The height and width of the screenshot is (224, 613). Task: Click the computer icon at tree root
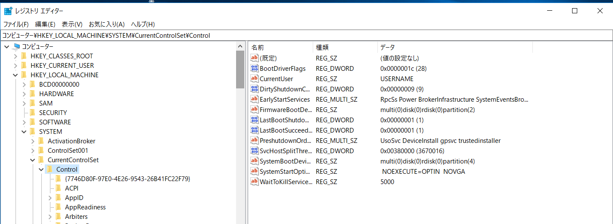point(16,47)
